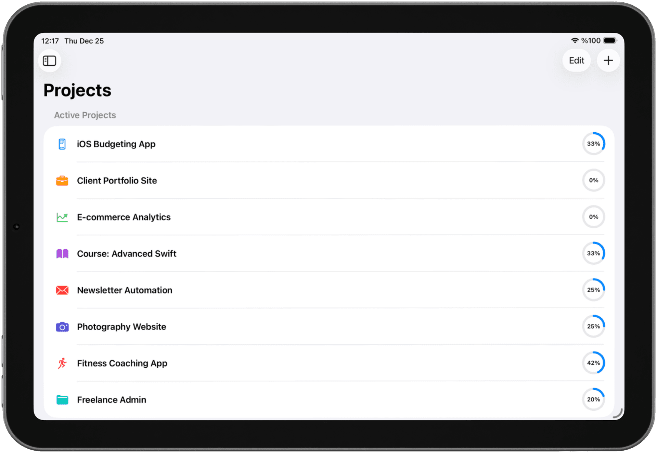Select the iOS Budgeting App phone icon

pyautogui.click(x=62, y=144)
